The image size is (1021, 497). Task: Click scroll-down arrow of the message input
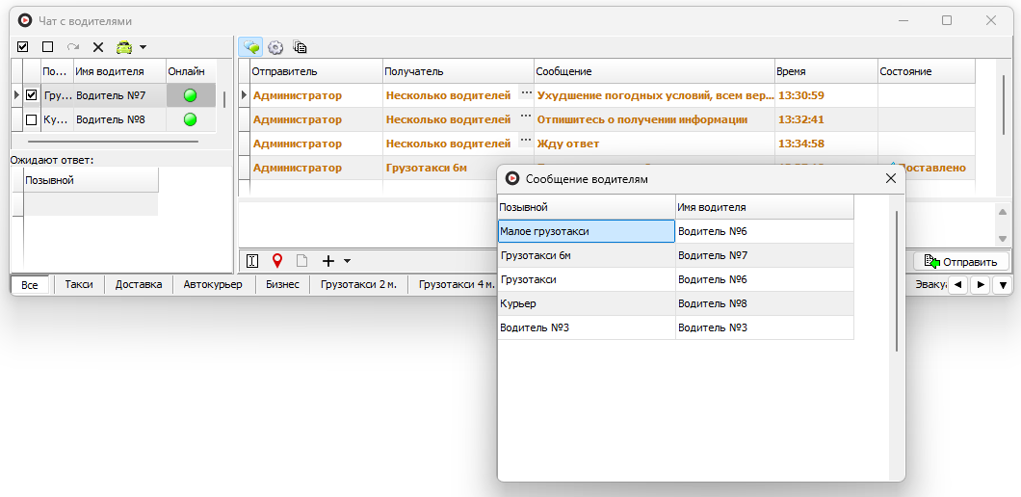tap(1003, 239)
